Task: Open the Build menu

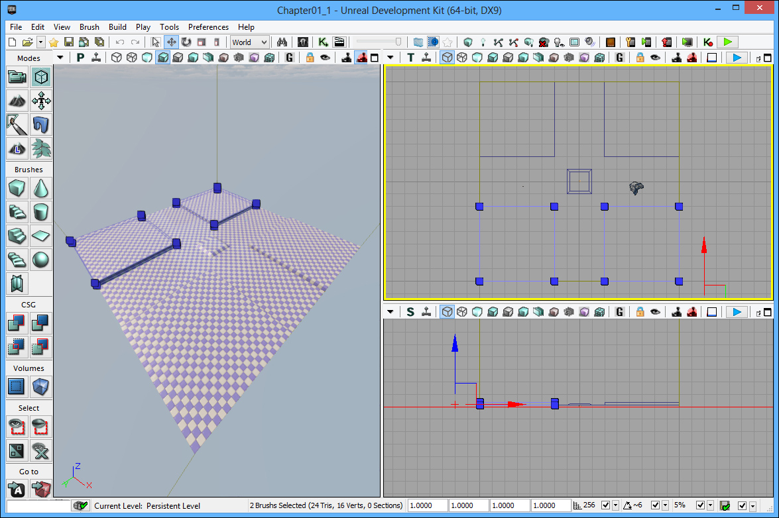Action: [117, 27]
